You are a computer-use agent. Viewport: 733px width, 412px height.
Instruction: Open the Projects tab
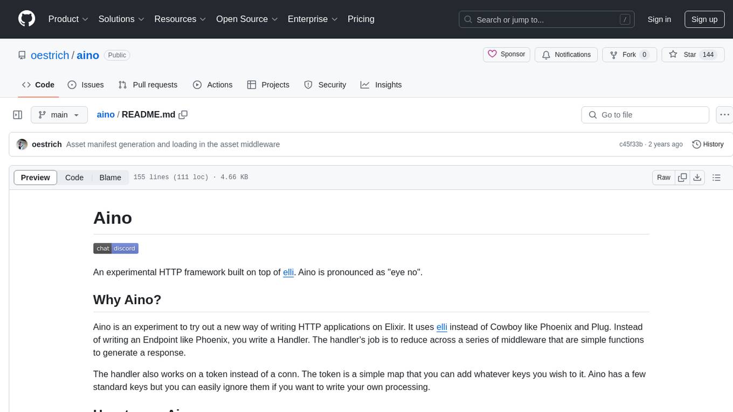[268, 85]
